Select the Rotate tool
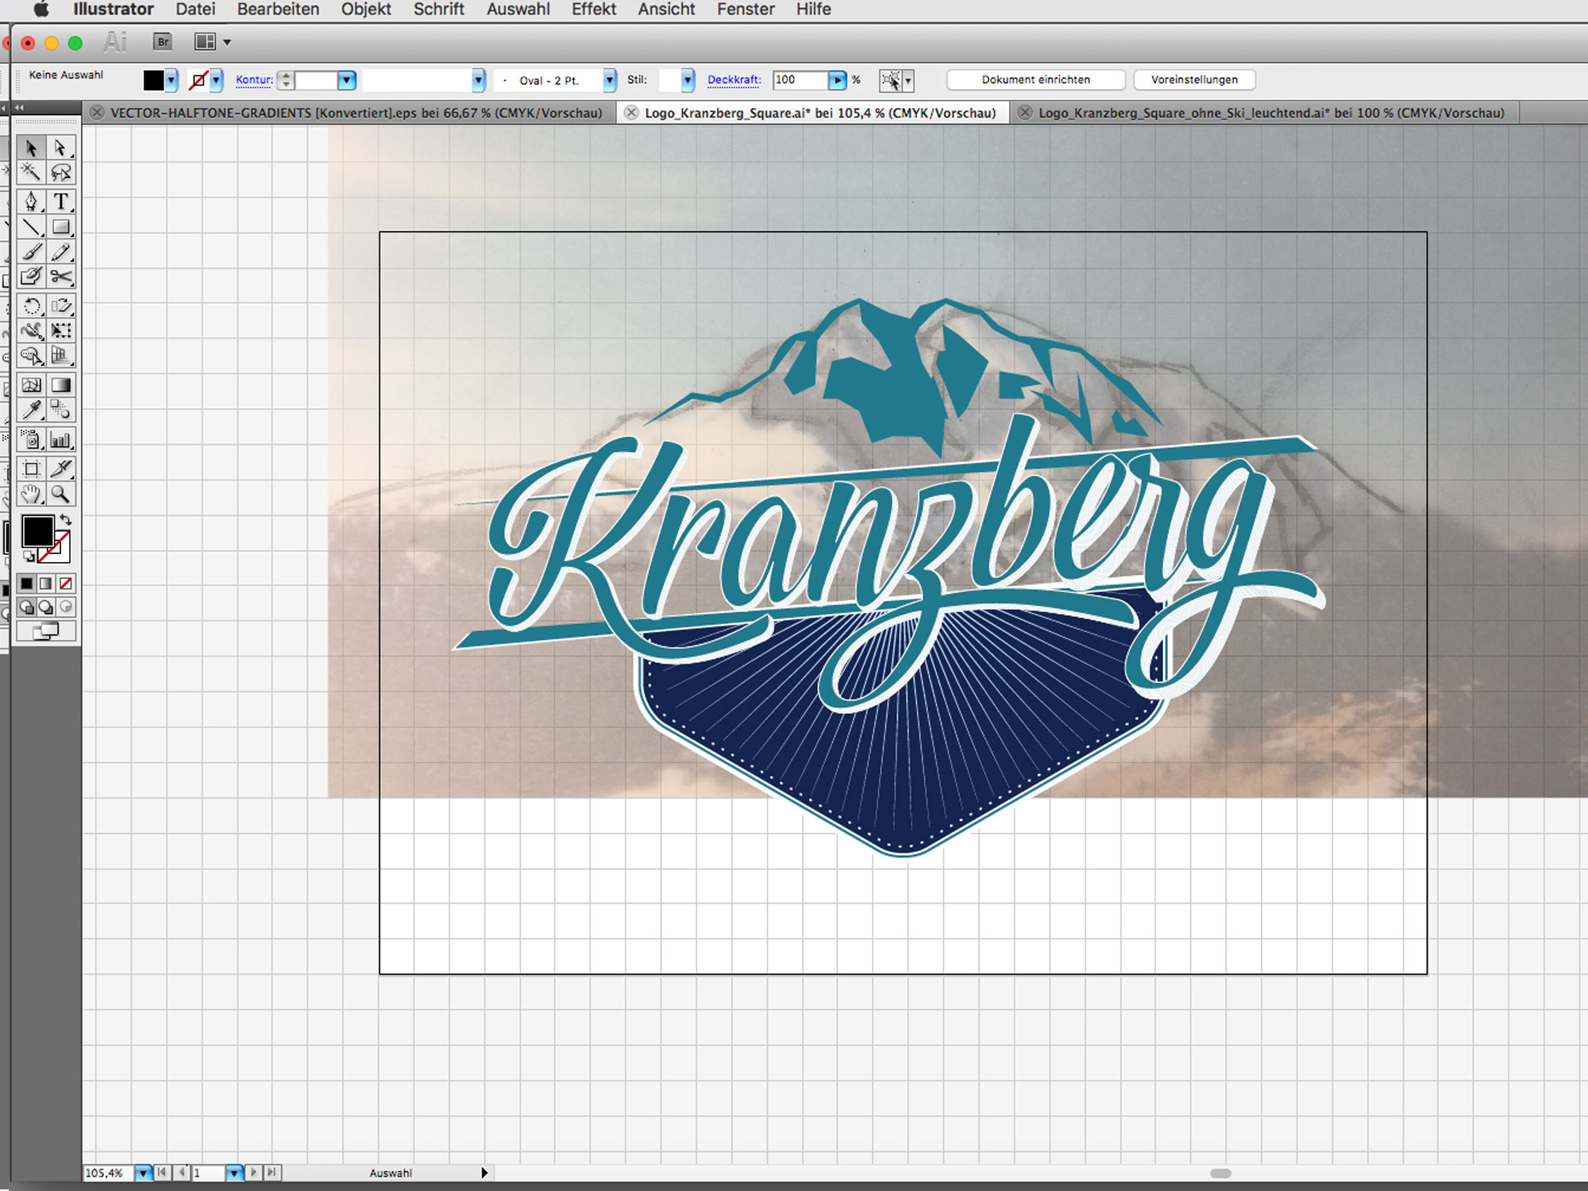1588x1191 pixels. pos(32,306)
